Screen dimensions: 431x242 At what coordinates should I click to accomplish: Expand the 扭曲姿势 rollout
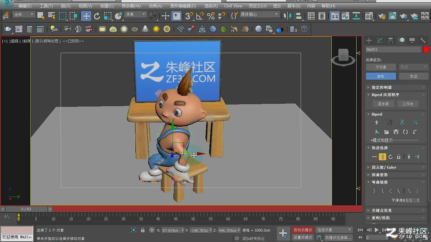[x=396, y=175]
